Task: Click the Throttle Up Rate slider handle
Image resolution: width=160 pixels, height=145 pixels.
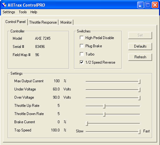Action: click(104, 106)
